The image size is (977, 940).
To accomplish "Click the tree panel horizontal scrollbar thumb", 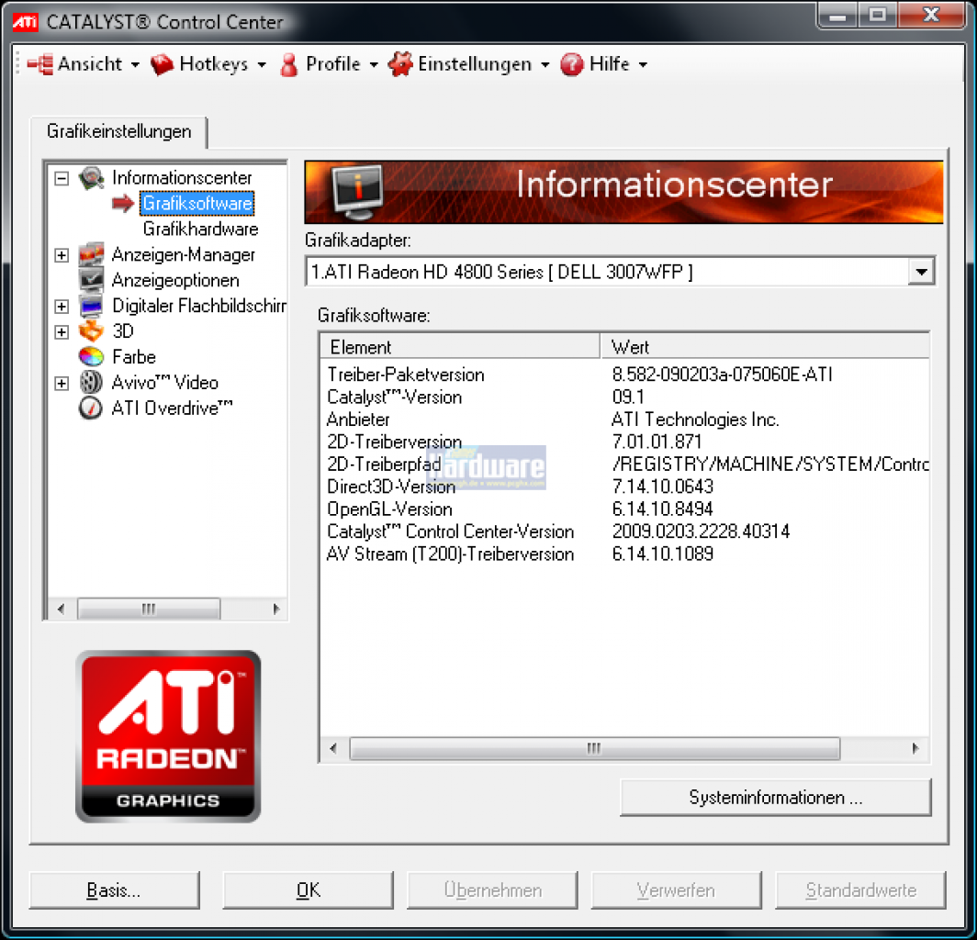I will 149,609.
